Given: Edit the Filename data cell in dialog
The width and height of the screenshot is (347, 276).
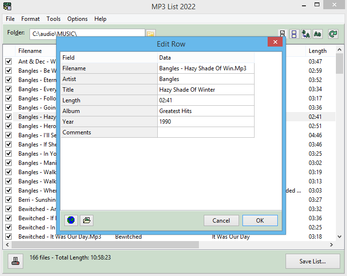Looking at the screenshot, I should [206, 68].
